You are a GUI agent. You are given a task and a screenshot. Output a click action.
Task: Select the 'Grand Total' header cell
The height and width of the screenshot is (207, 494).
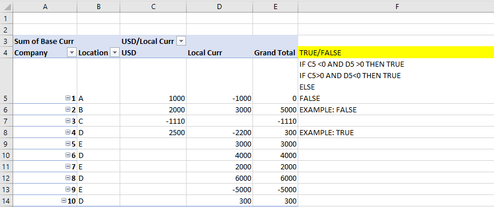point(275,52)
